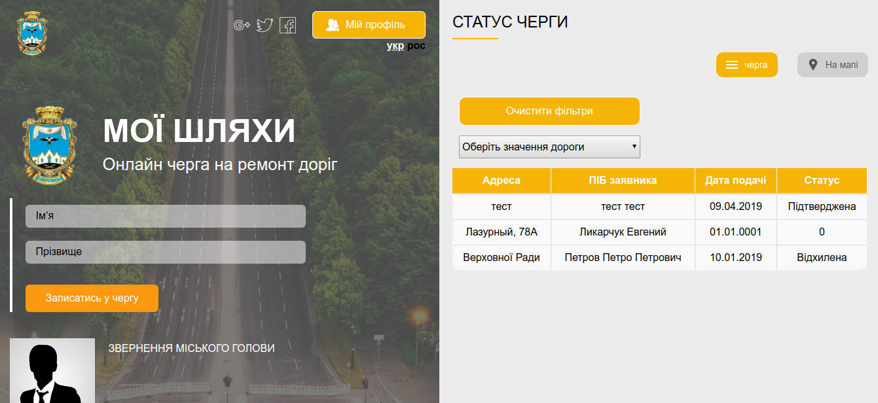Focus the Прізвище input field

click(166, 252)
